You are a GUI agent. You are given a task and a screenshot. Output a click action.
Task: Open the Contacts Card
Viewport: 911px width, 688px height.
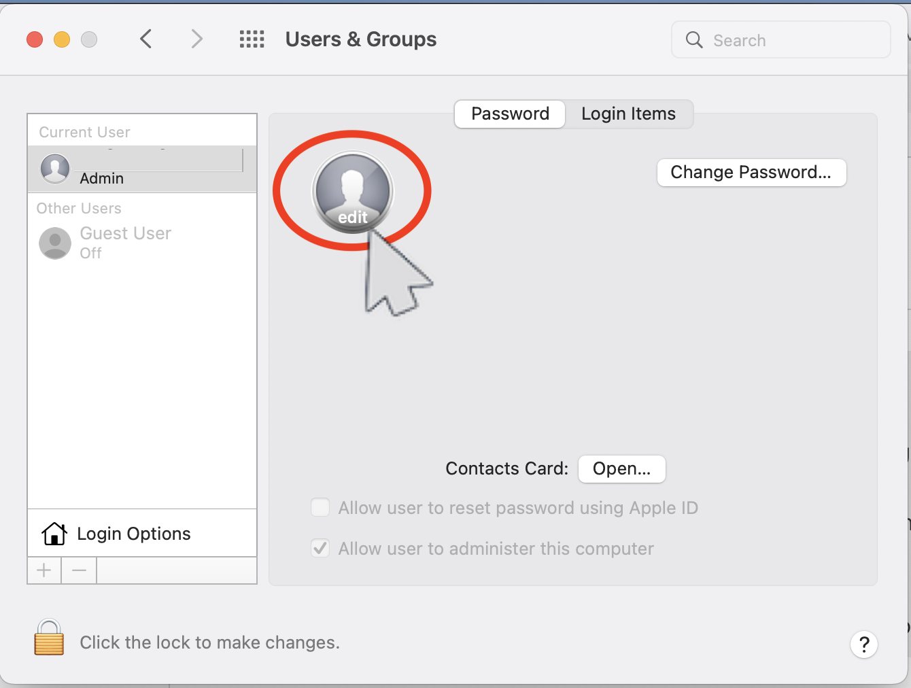click(x=621, y=468)
